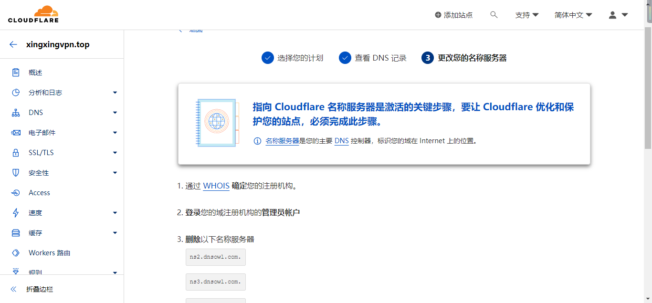652x303 pixels.
Task: Click the DNS sidebar icon
Action: point(16,113)
